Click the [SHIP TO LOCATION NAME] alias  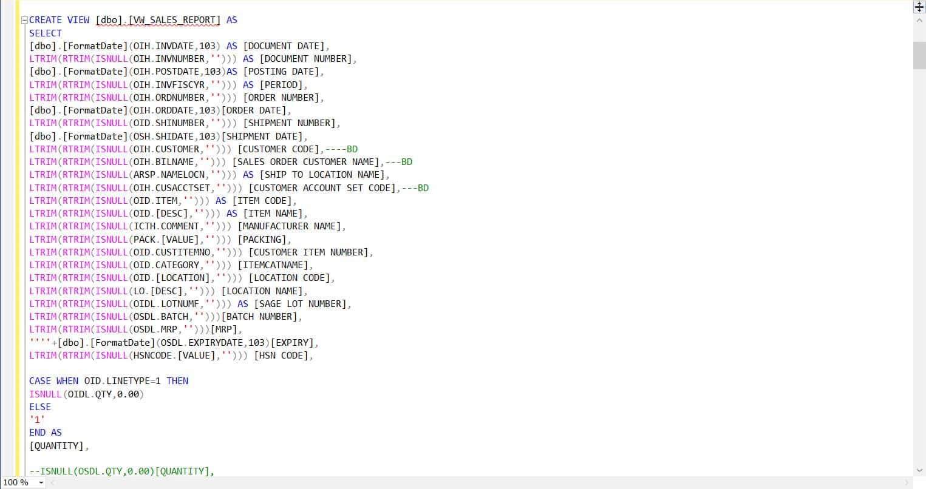322,175
